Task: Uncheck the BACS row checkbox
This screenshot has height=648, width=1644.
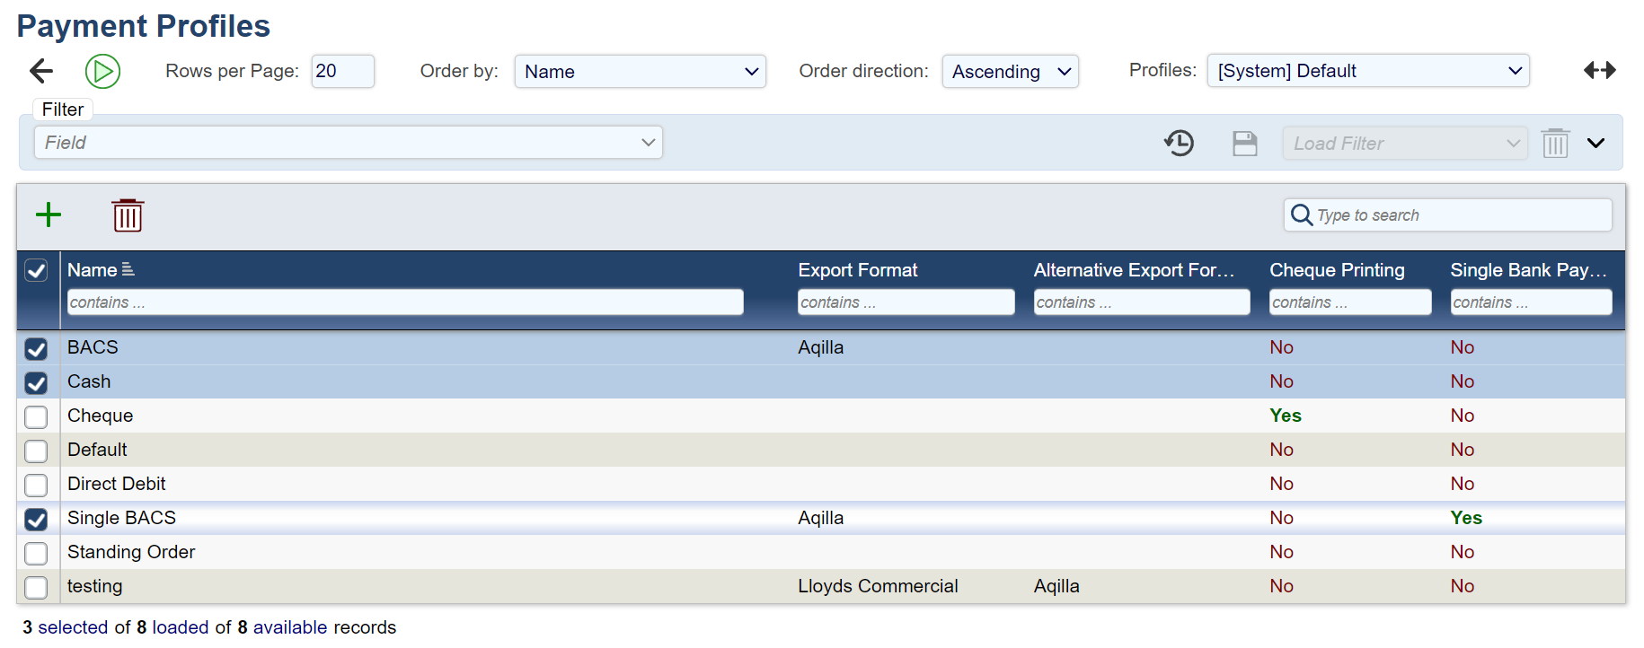Action: [36, 348]
